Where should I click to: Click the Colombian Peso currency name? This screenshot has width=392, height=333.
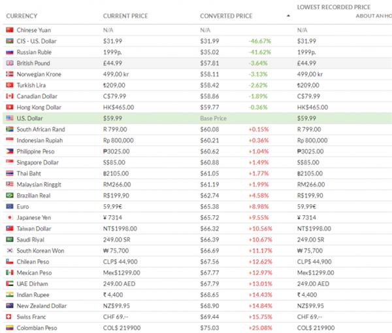37,328
